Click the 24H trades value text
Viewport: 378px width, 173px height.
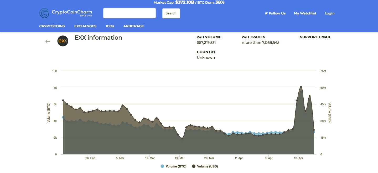click(261, 43)
